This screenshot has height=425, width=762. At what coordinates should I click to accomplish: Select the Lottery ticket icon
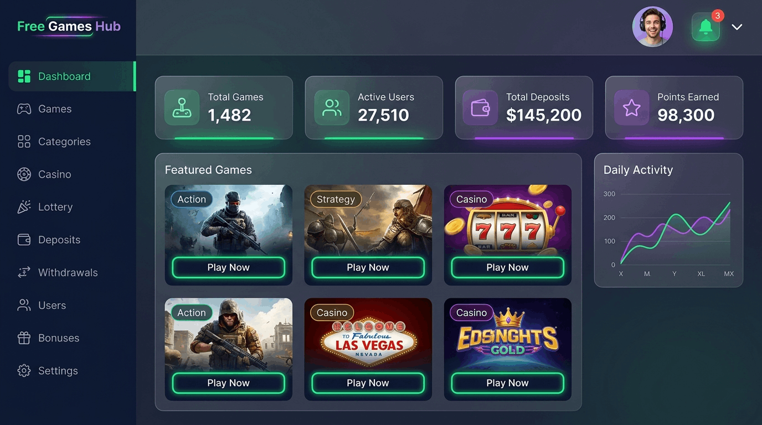(x=24, y=206)
